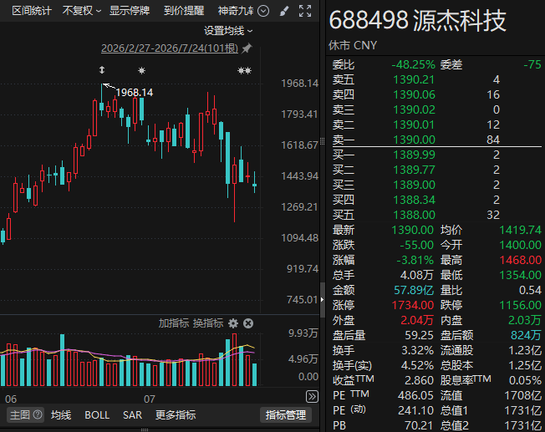Viewport: 545px width, 432px height.
Task: Select the 主图 main chart tab
Action: pyautogui.click(x=25, y=414)
